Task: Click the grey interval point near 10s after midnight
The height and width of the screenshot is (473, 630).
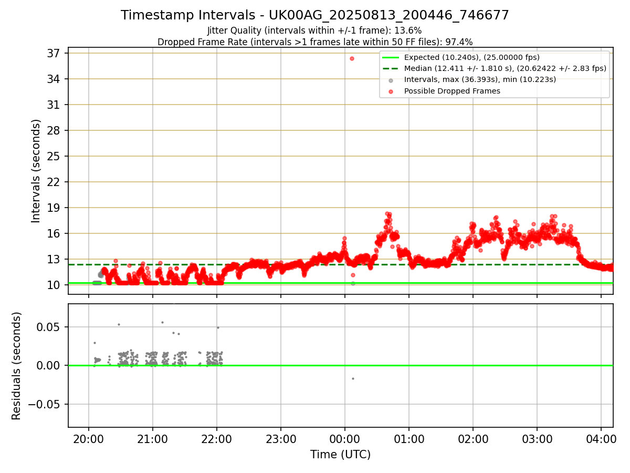Action: click(x=353, y=283)
